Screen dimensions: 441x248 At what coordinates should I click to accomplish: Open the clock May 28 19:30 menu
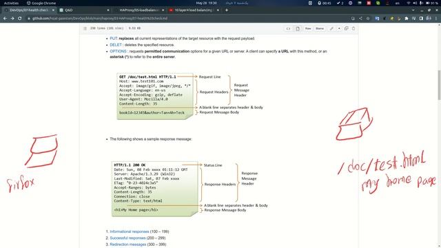[207, 3]
